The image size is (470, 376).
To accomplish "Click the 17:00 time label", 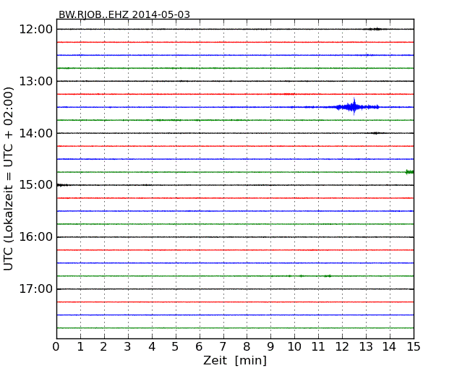I will pyautogui.click(x=35, y=289).
